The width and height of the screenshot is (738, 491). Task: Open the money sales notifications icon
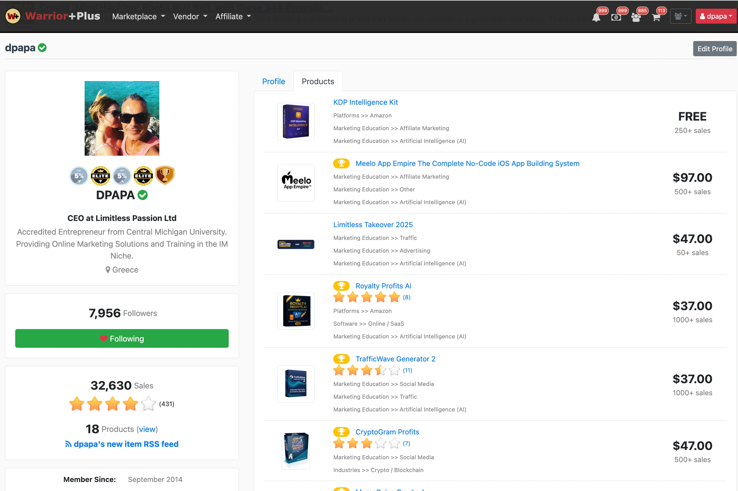pos(616,17)
